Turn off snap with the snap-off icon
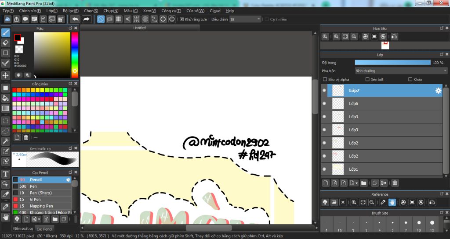This screenshot has width=450, height=239. (101, 19)
